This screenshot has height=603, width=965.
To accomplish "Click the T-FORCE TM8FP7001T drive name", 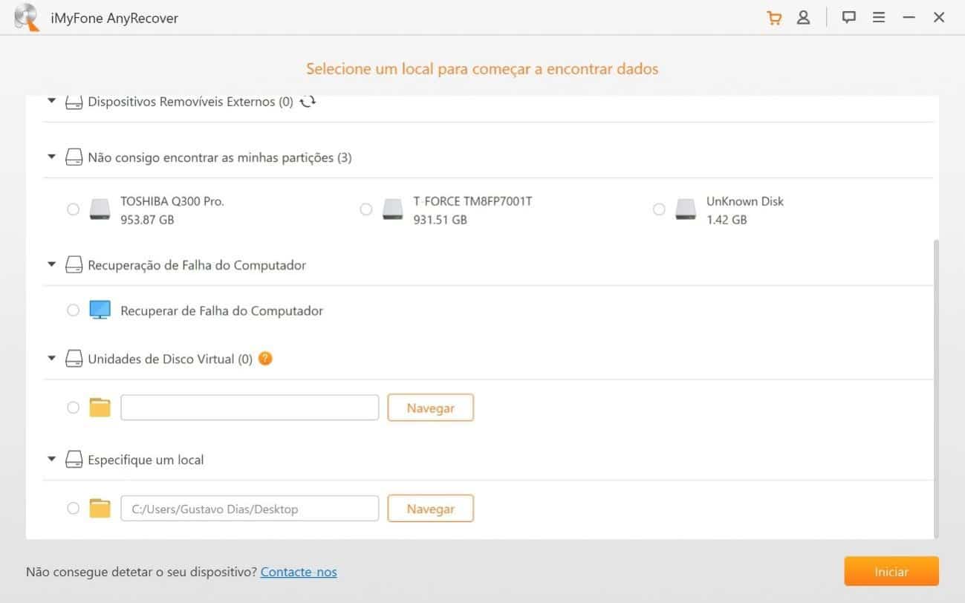I will pyautogui.click(x=472, y=201).
